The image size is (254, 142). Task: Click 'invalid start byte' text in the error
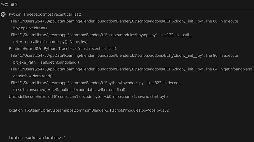153,97
